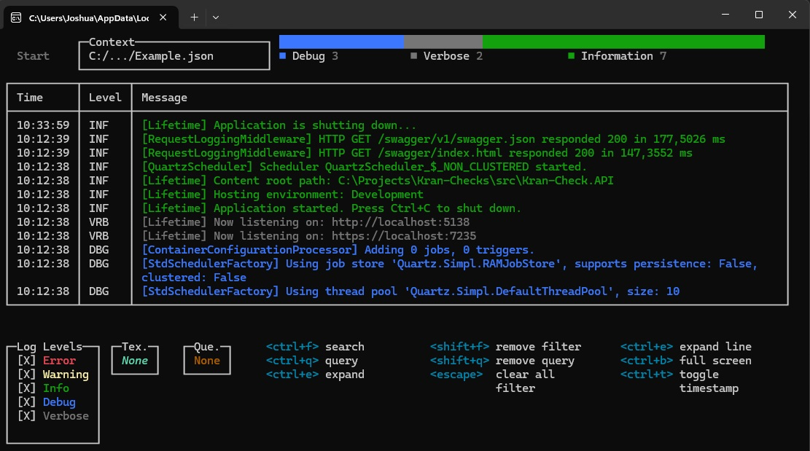810x451 pixels.
Task: Maximize the terminal window
Action: pos(759,15)
